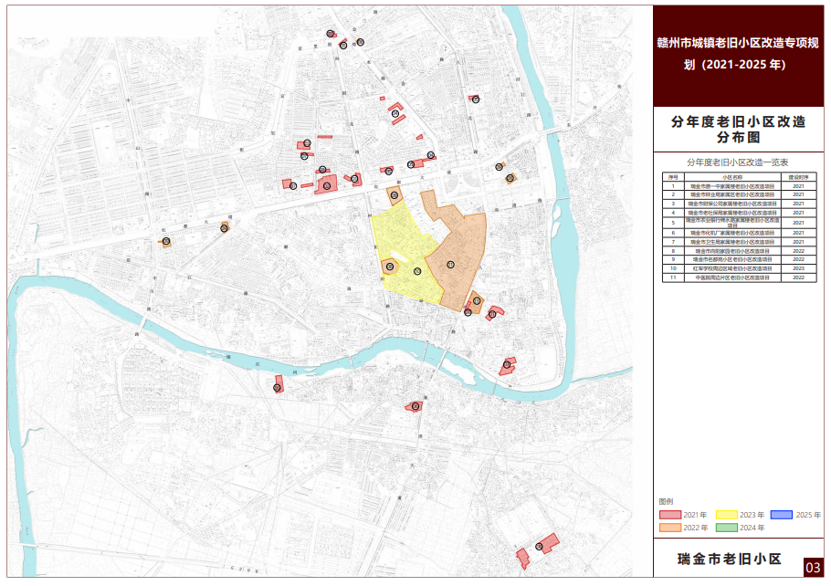Click the numbered marker inside the large orange zone
This screenshot has width=831, height=586.
pyautogui.click(x=450, y=265)
